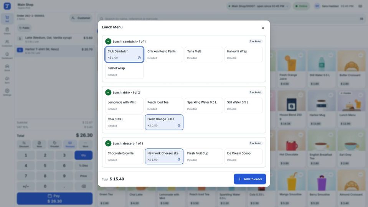The width and height of the screenshot is (368, 207).
Task: Select the Chocolate Brownie dessert
Action: tap(124, 156)
